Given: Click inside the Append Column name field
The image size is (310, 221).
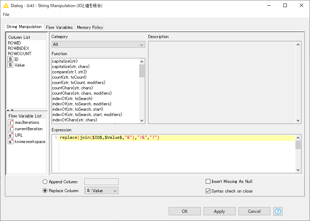Looking at the screenshot, I should coord(101,181).
